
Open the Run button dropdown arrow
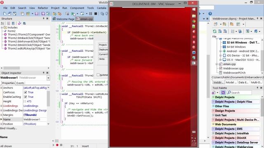pos(77,14)
